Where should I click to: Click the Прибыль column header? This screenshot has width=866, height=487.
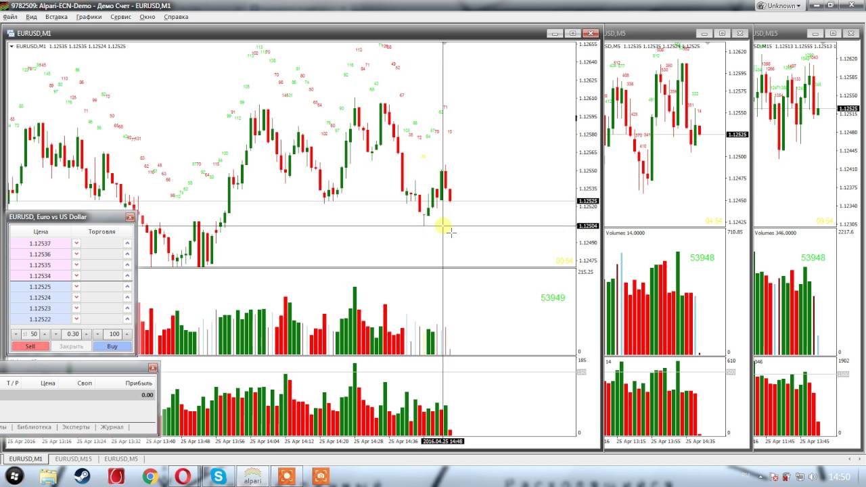click(x=139, y=383)
